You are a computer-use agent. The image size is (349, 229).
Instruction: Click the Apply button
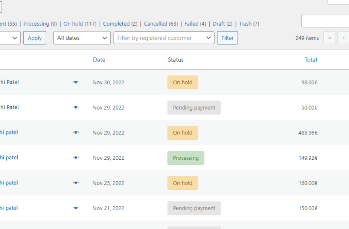35,38
